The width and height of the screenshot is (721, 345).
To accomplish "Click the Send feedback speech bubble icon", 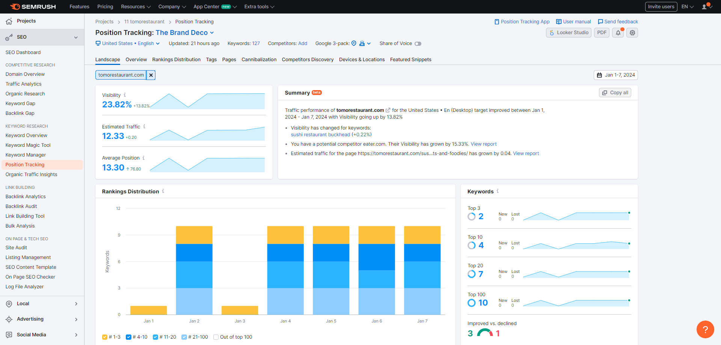I will point(601,21).
